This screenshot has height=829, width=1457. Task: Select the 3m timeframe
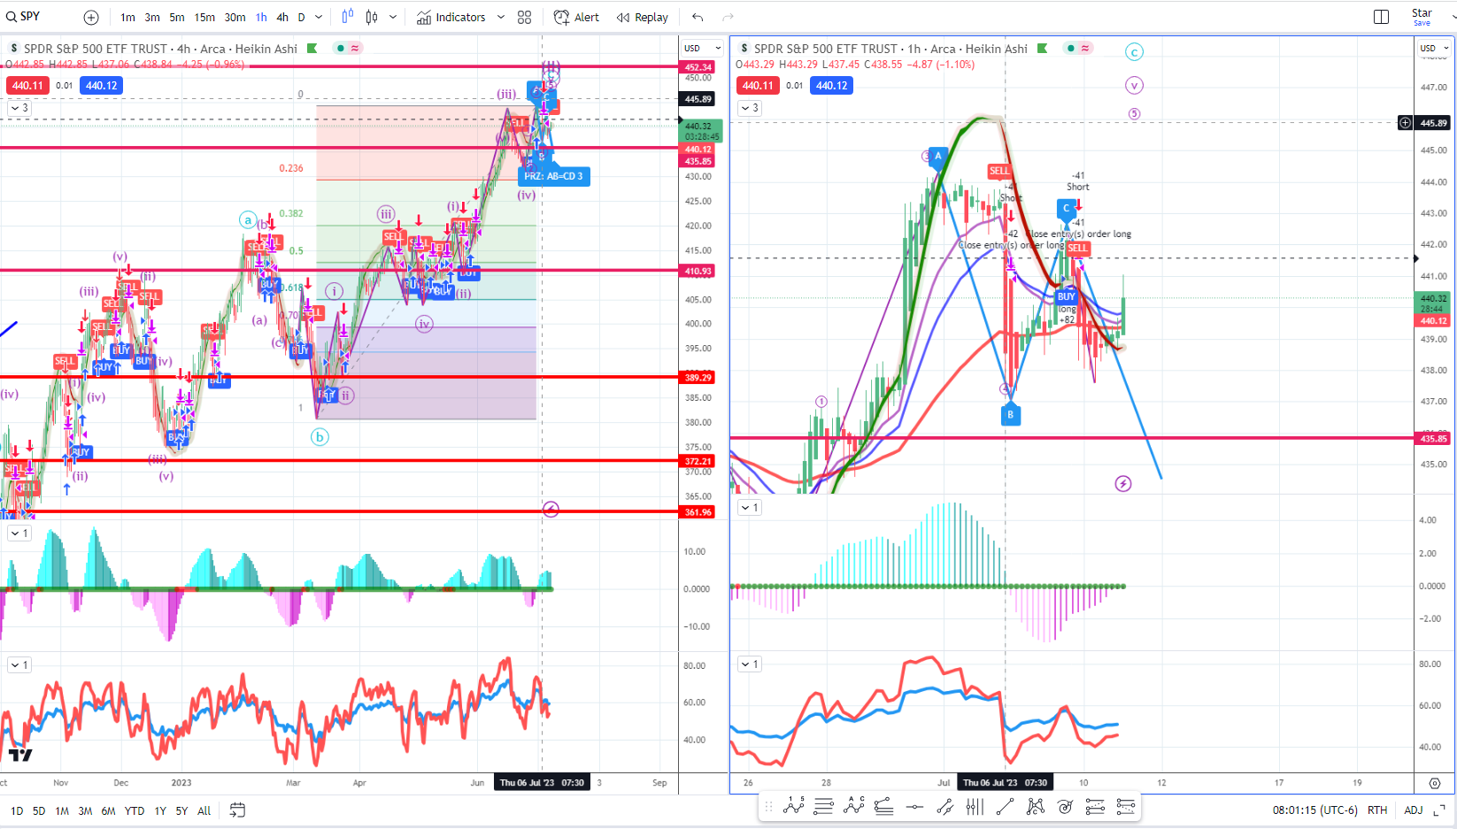pos(152,18)
